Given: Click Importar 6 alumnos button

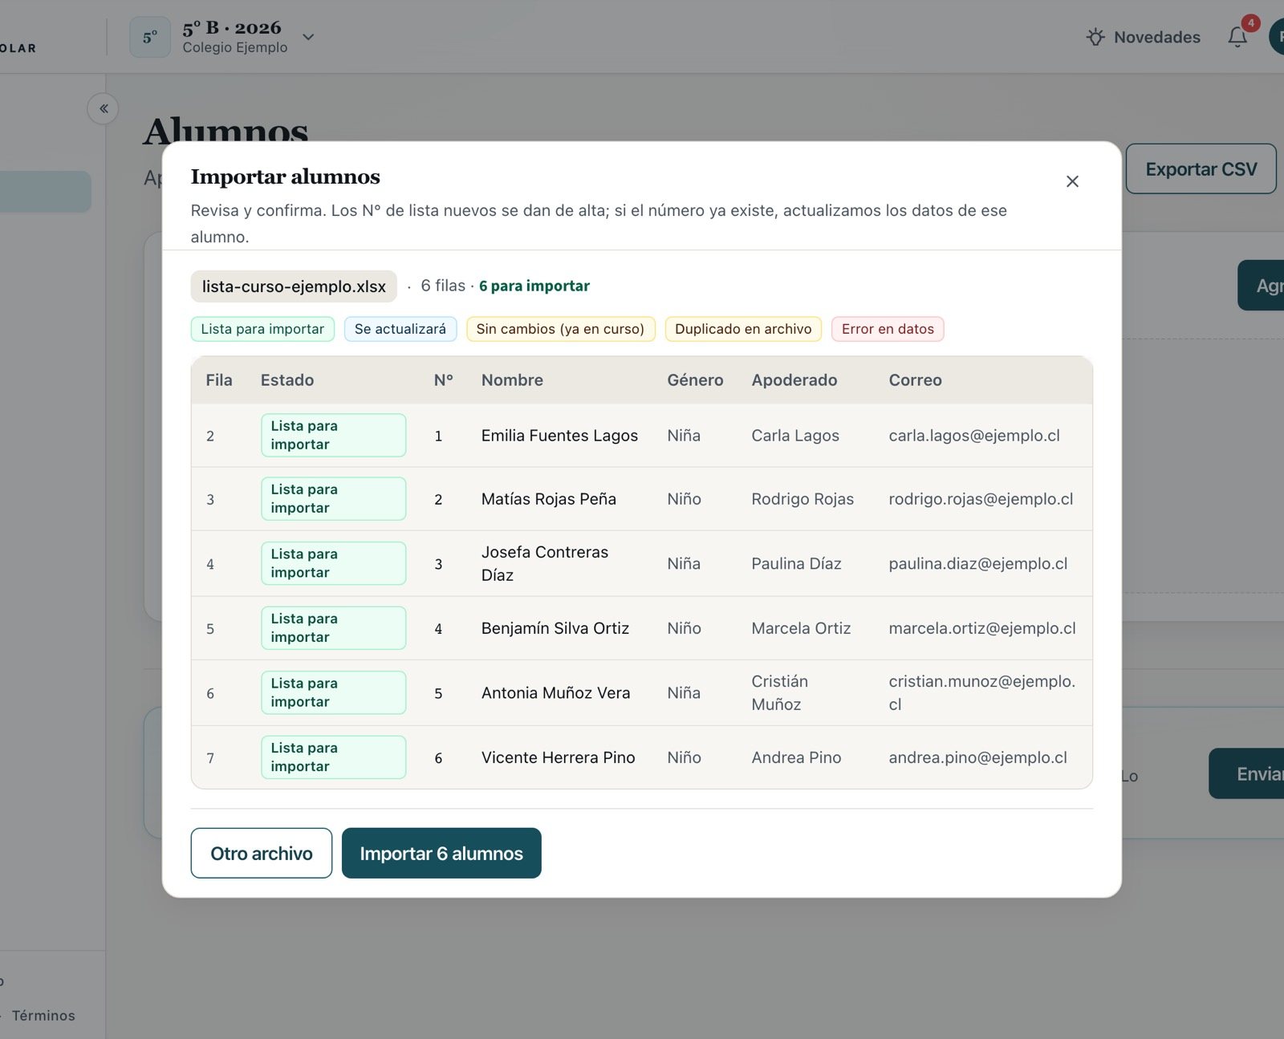Looking at the screenshot, I should pos(441,853).
